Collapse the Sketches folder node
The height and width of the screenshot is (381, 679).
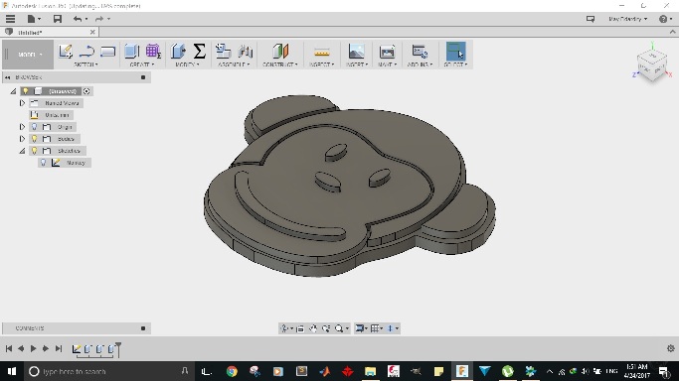tap(22, 151)
